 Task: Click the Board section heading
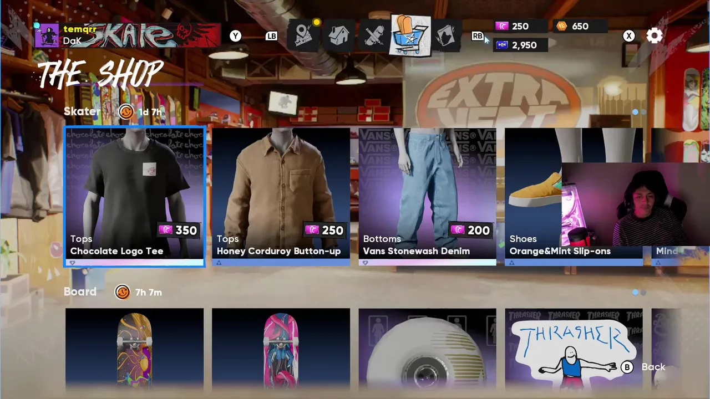click(x=80, y=291)
